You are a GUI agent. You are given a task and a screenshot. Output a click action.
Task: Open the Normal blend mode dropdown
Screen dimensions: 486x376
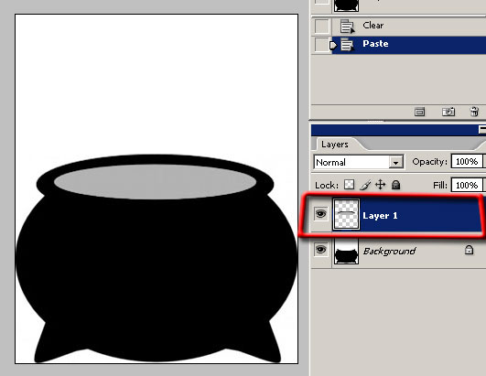tap(359, 162)
